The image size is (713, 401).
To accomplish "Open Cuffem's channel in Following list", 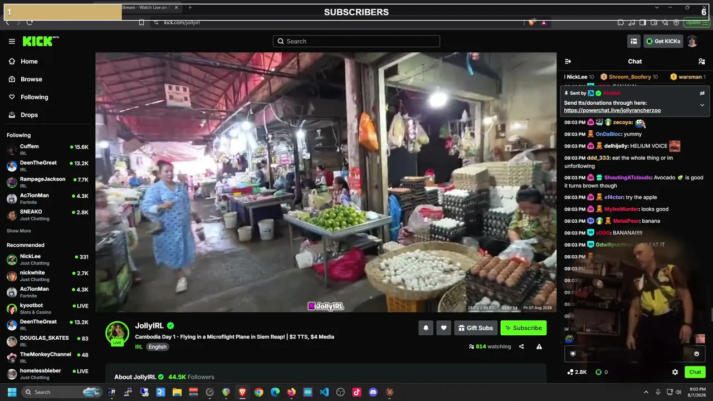I will tap(47, 150).
